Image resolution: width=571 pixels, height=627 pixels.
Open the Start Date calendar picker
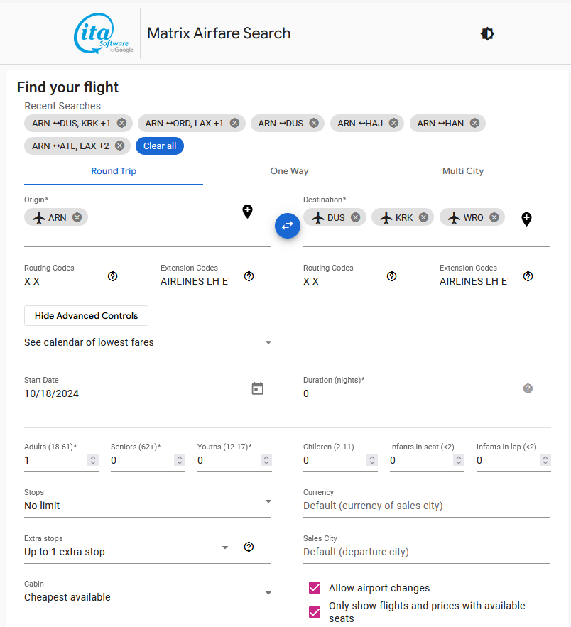coord(258,388)
